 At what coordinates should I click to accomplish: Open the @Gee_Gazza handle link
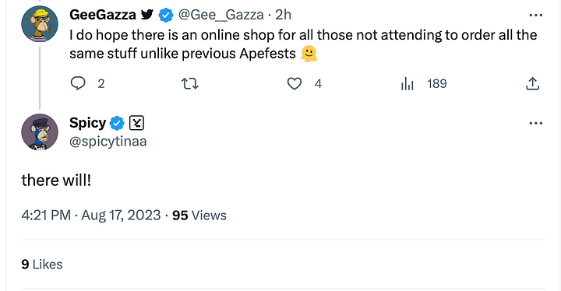click(221, 15)
